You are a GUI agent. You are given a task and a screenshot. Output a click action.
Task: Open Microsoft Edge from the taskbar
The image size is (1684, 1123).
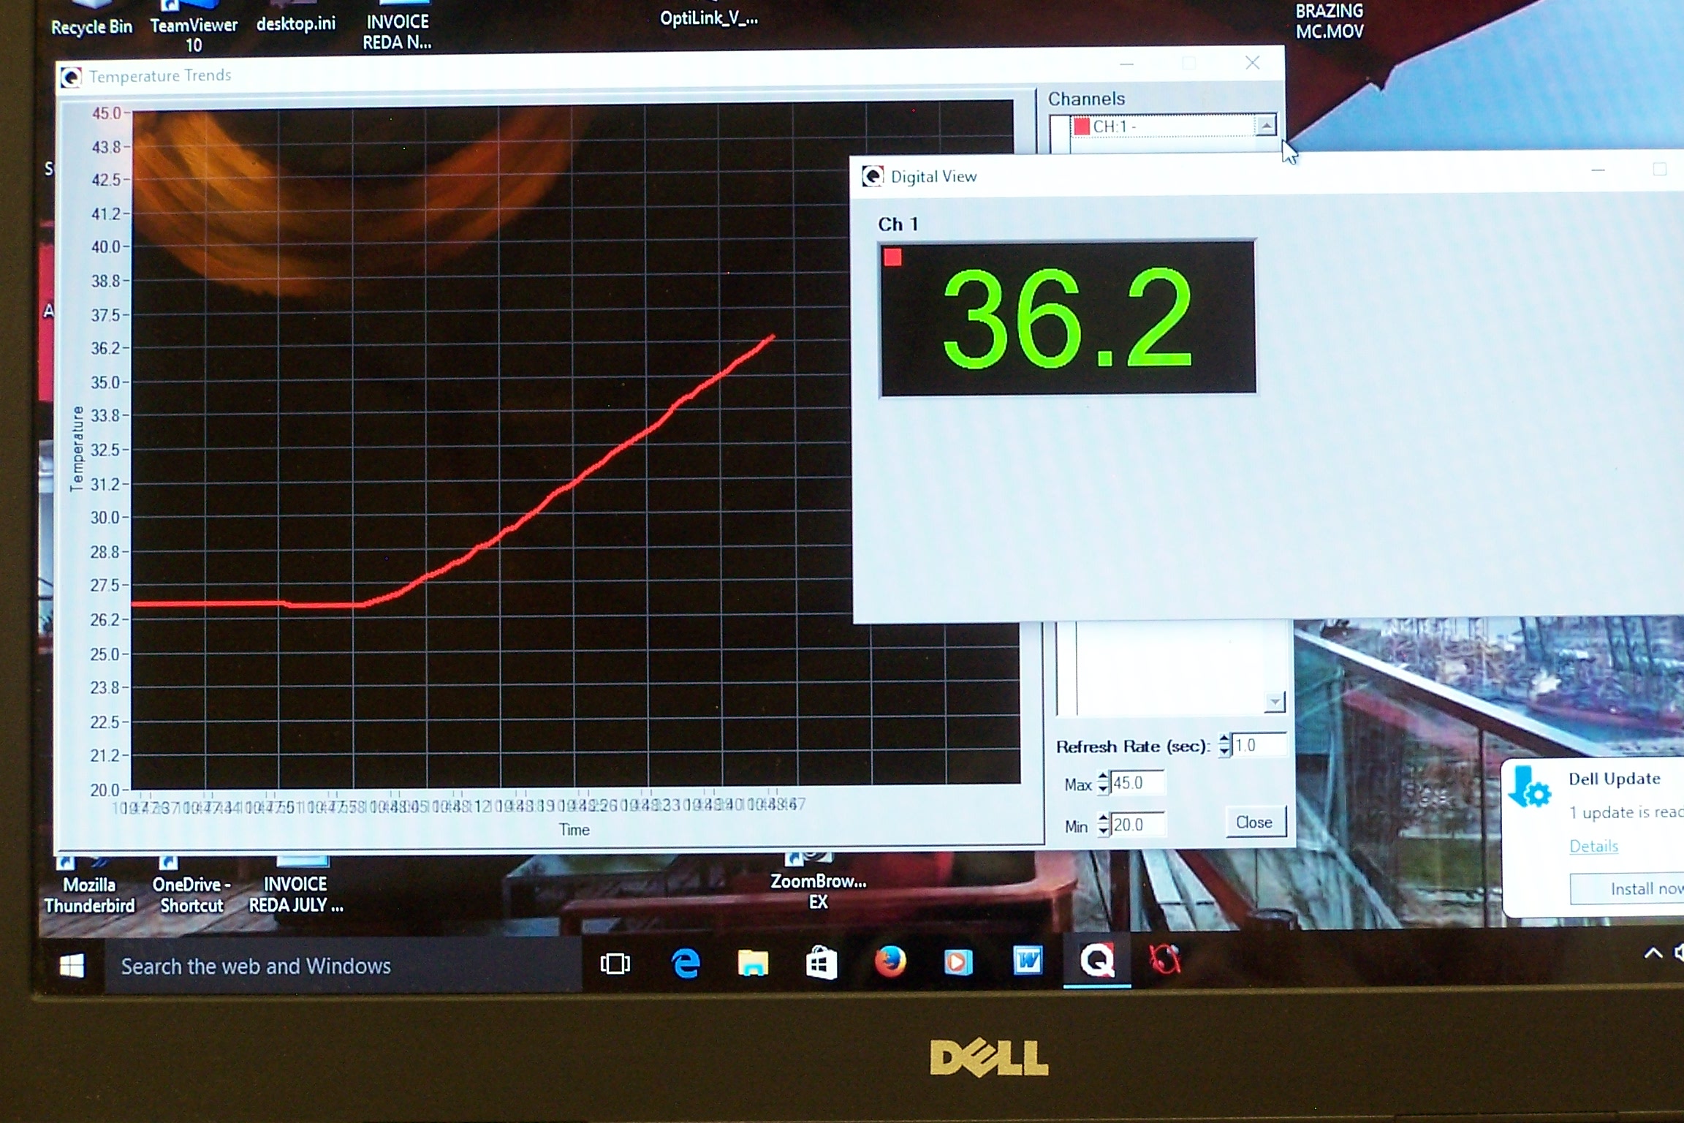pos(684,964)
